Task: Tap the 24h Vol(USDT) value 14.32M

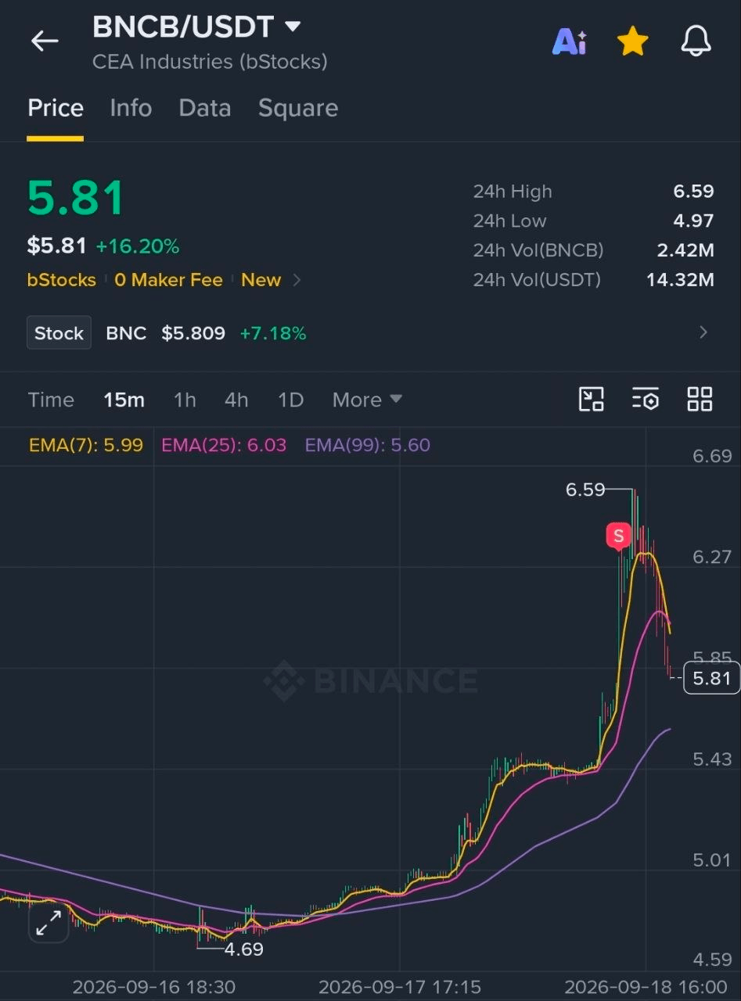Action: (680, 279)
